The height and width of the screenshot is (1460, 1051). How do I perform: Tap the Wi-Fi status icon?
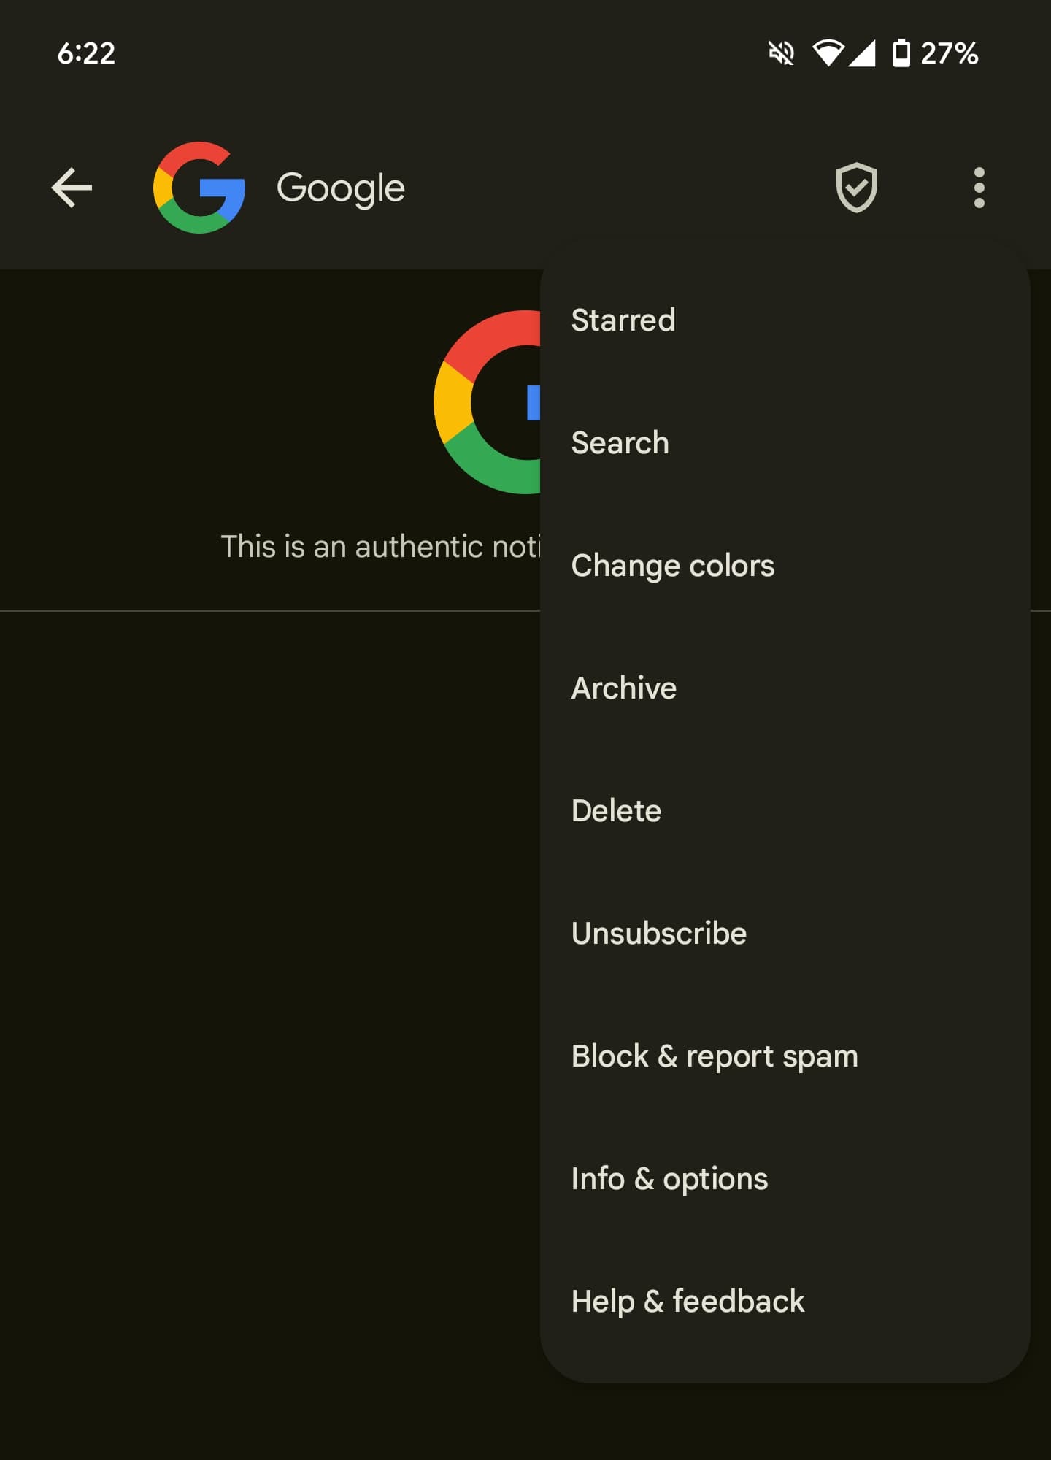[x=828, y=53]
